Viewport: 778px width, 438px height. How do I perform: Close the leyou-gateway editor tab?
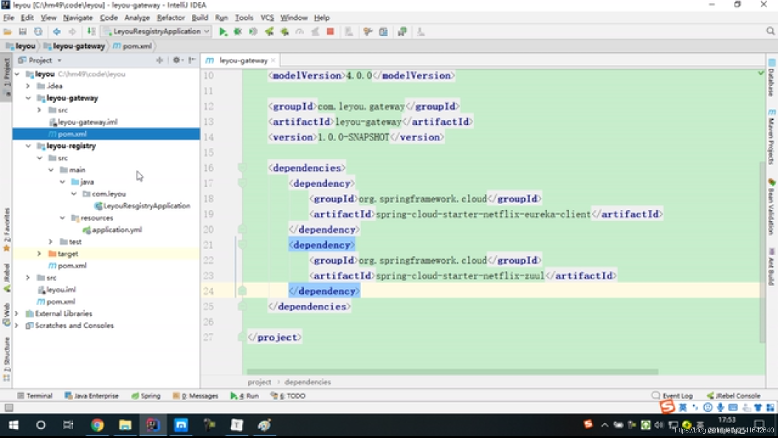[x=273, y=60]
